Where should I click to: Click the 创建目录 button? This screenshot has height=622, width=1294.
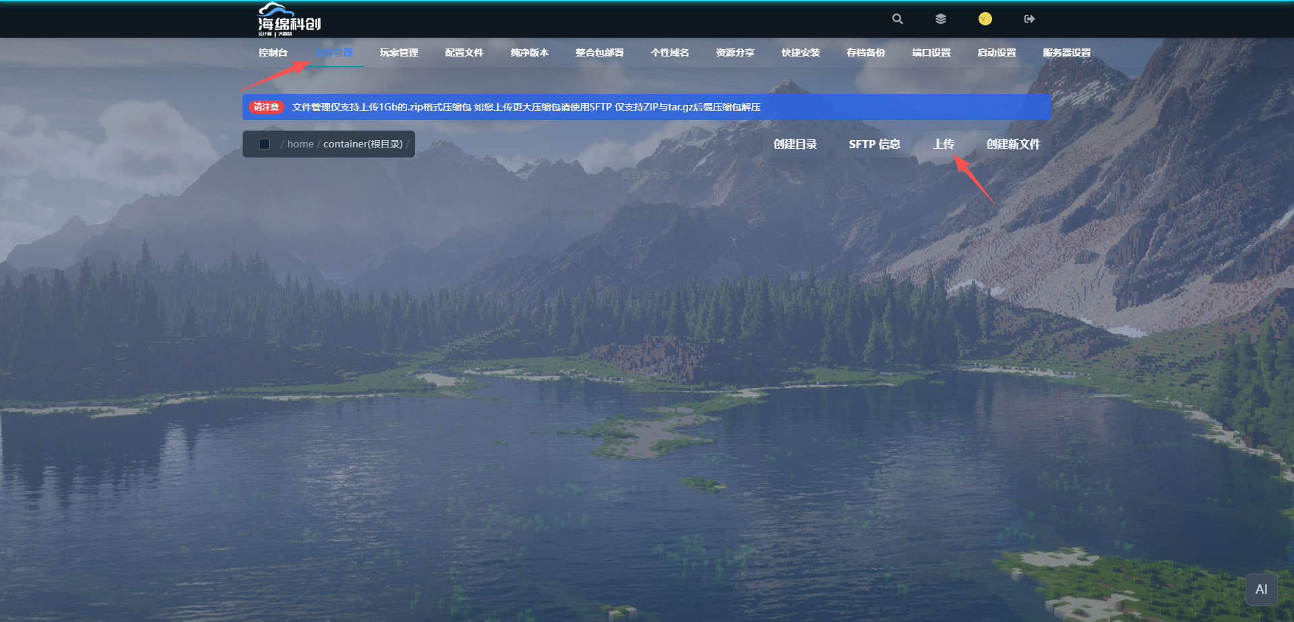click(x=795, y=144)
